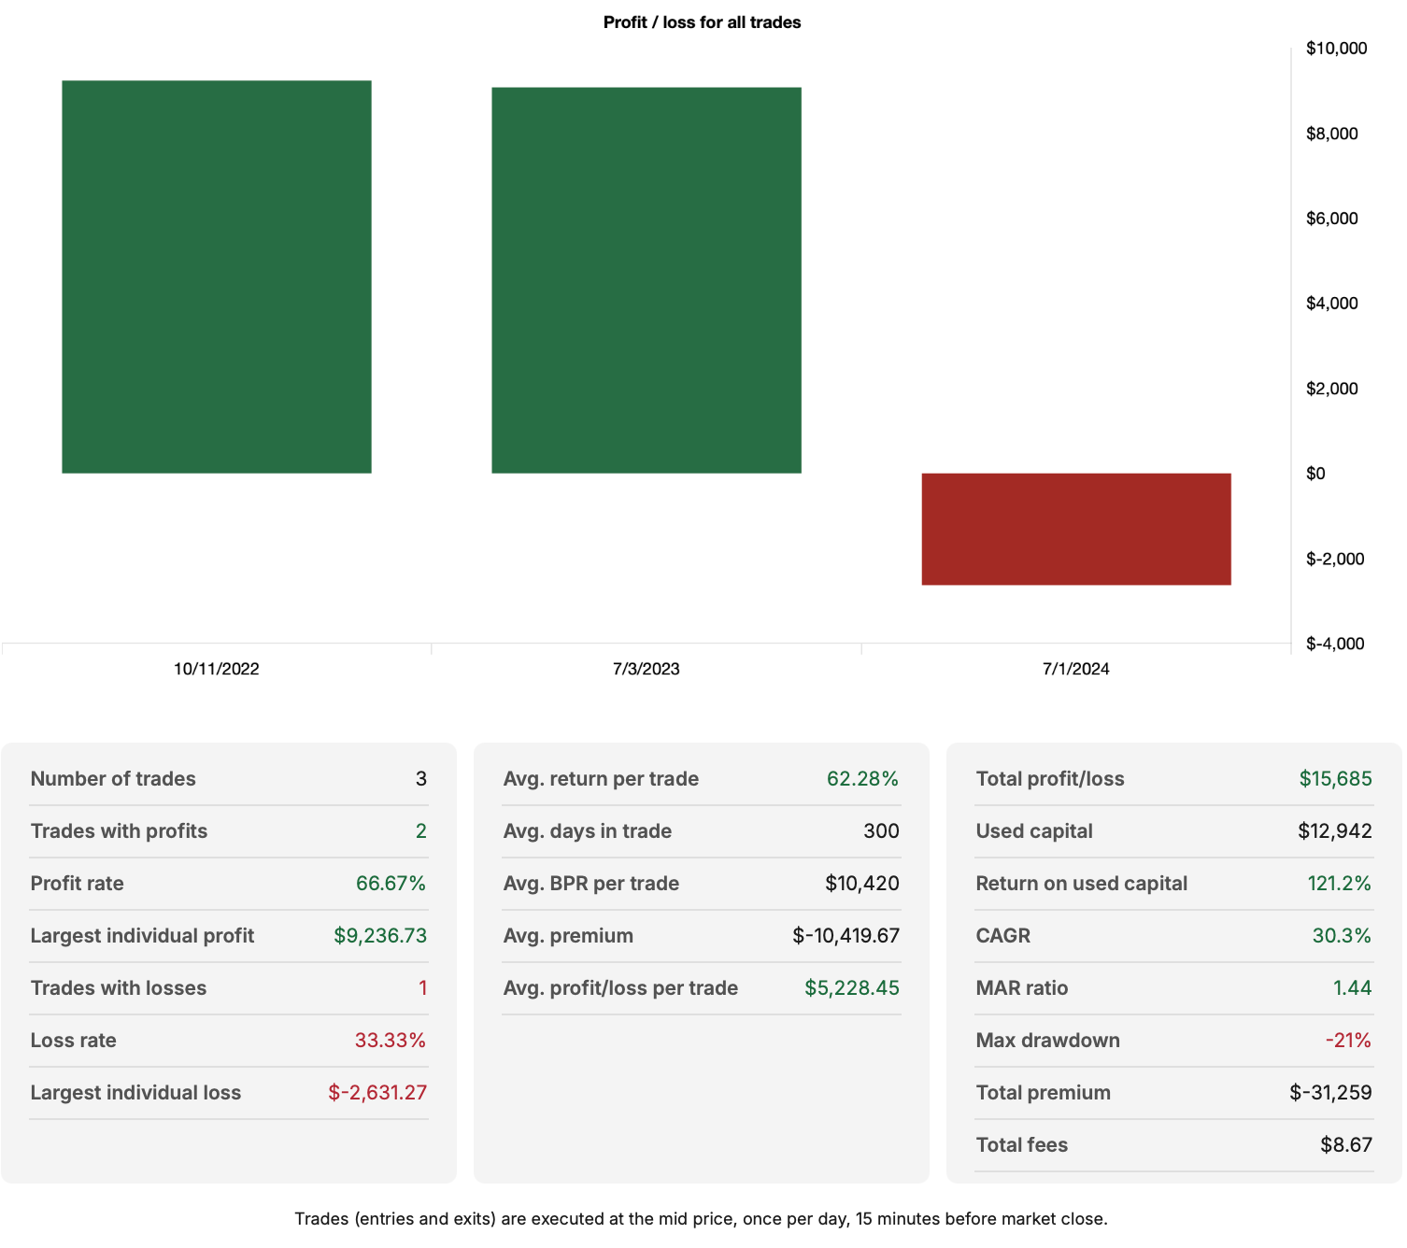This screenshot has width=1407, height=1248.
Task: Click the Total profit/loss value $15,685
Action: tap(1335, 778)
